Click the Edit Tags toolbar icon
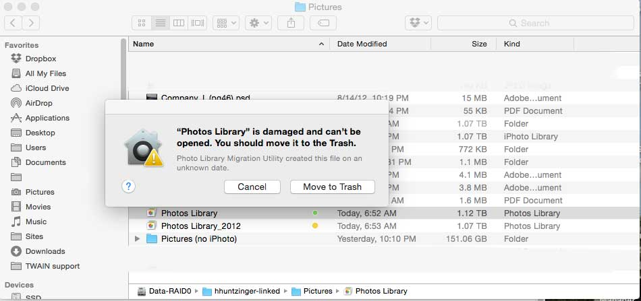 pos(323,23)
